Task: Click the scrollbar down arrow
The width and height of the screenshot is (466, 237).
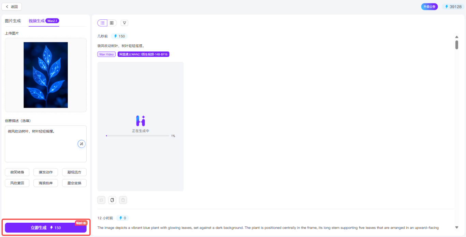Action: coord(457,227)
